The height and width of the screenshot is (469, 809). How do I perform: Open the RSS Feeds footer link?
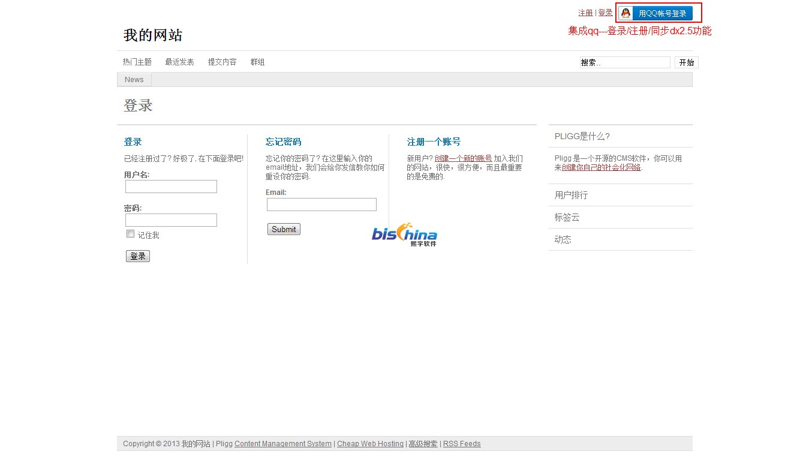pos(462,444)
